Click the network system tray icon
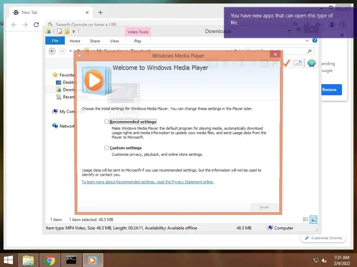The height and width of the screenshot is (267, 357). (x=316, y=260)
